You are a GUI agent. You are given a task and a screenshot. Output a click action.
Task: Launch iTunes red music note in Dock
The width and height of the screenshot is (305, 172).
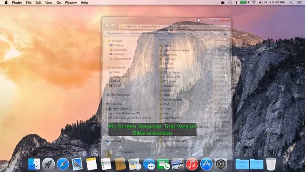pos(192,164)
